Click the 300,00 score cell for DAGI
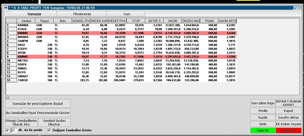The width and height of the screenshot is (304, 136). tap(209, 45)
